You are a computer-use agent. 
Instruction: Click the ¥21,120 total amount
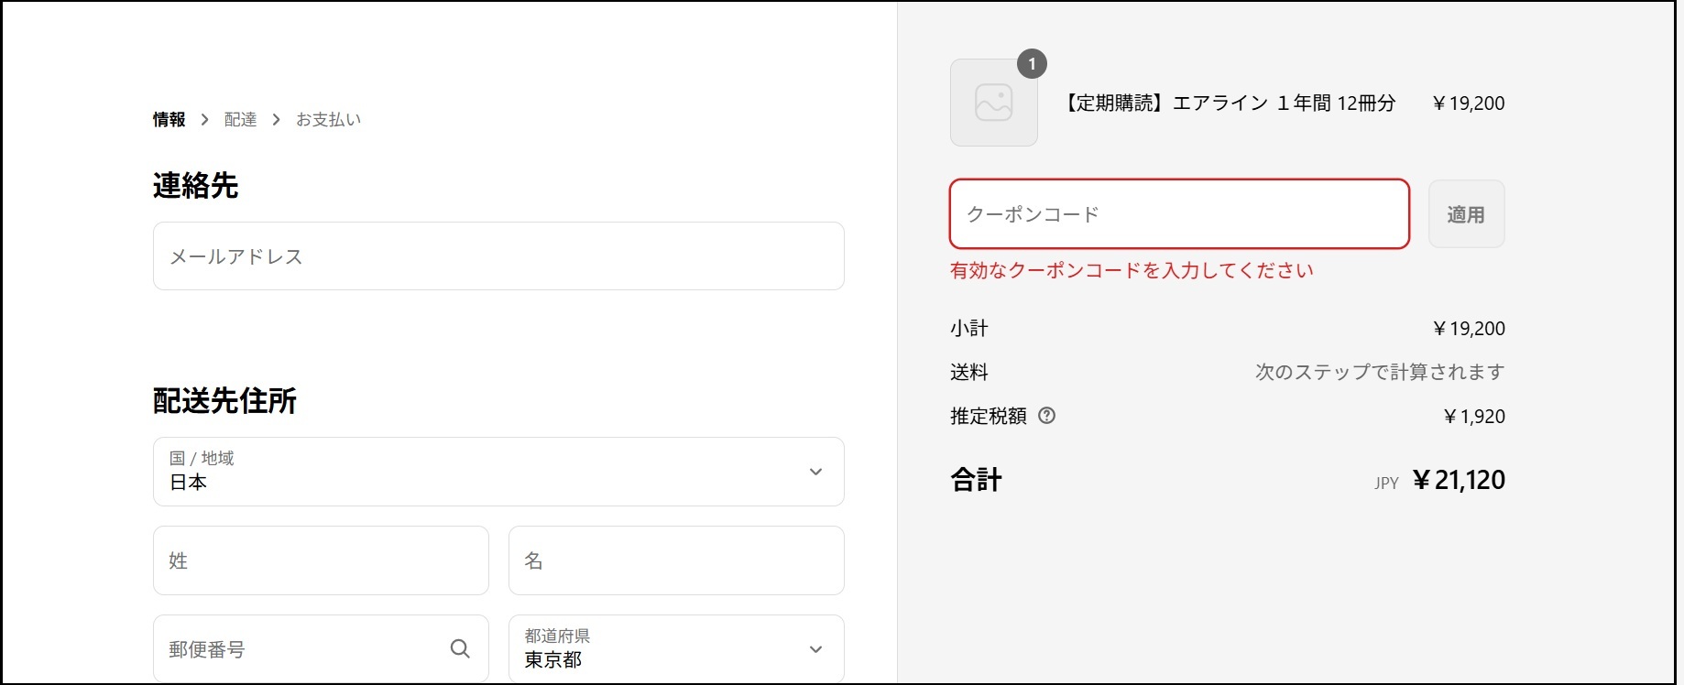(x=1459, y=480)
